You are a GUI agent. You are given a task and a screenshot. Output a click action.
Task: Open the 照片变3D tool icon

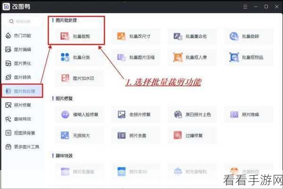click(x=122, y=172)
